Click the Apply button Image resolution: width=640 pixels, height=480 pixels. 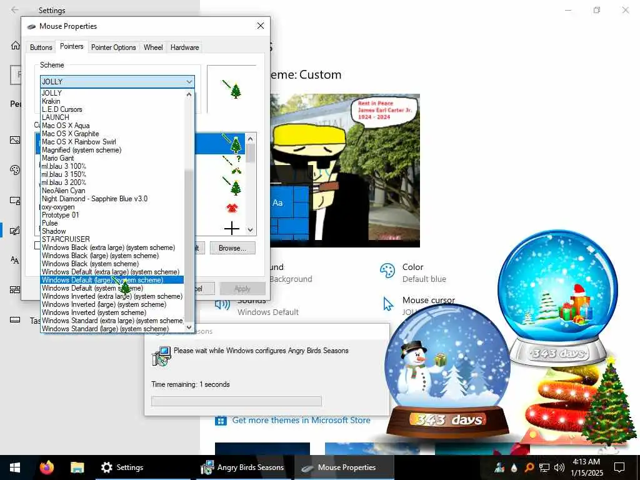242,289
